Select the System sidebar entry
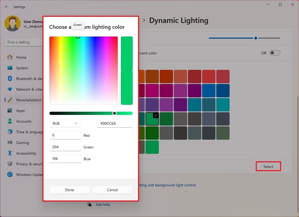Image resolution: width=299 pixels, height=217 pixels. [22, 68]
